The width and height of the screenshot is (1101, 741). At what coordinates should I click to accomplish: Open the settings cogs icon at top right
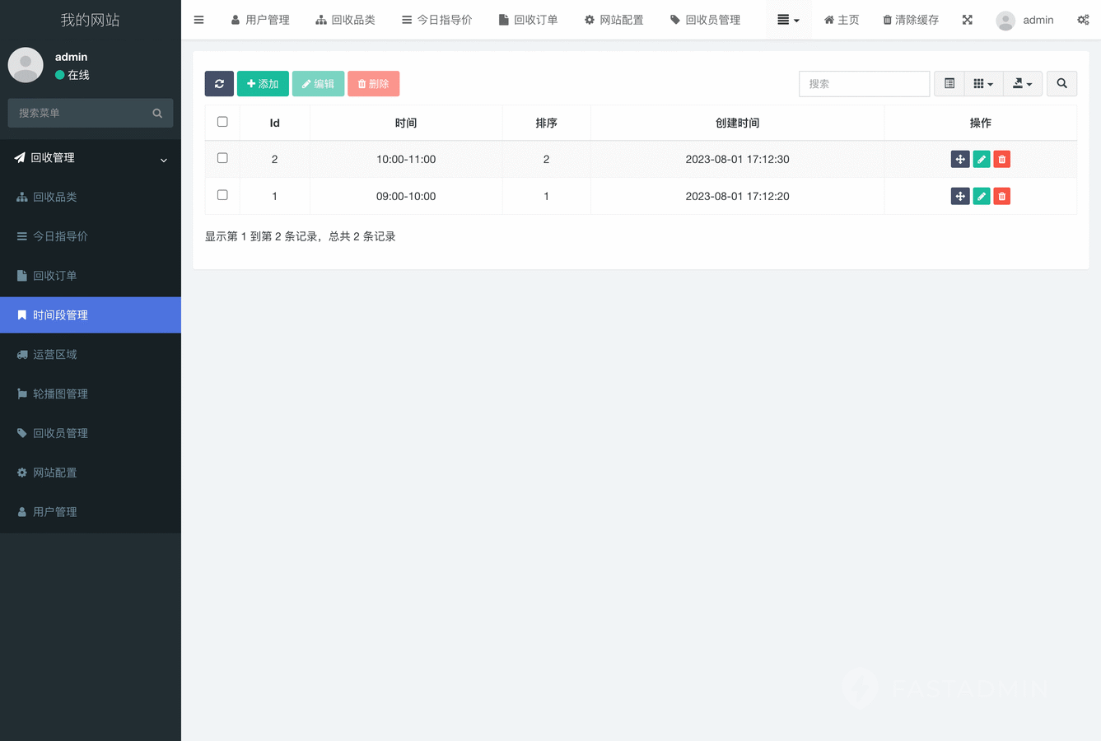pyautogui.click(x=1082, y=20)
